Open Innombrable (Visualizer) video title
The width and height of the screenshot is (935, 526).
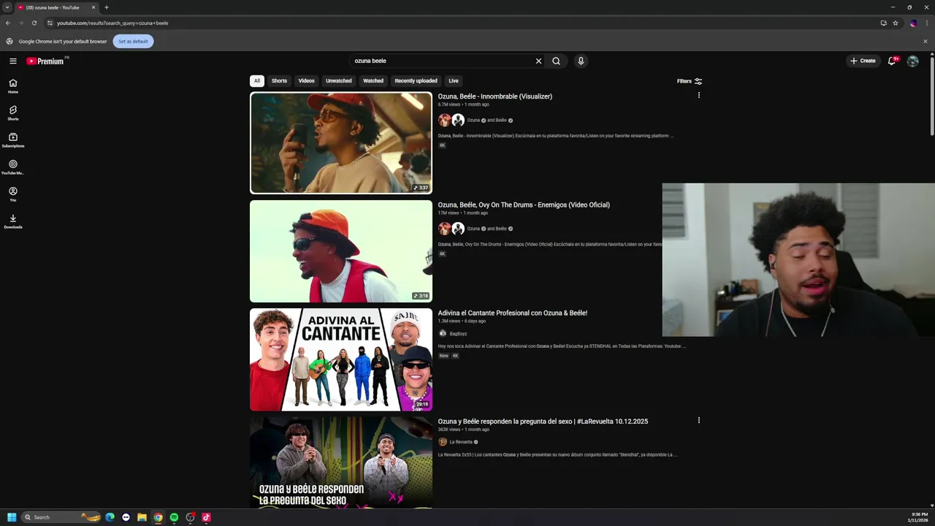point(495,96)
